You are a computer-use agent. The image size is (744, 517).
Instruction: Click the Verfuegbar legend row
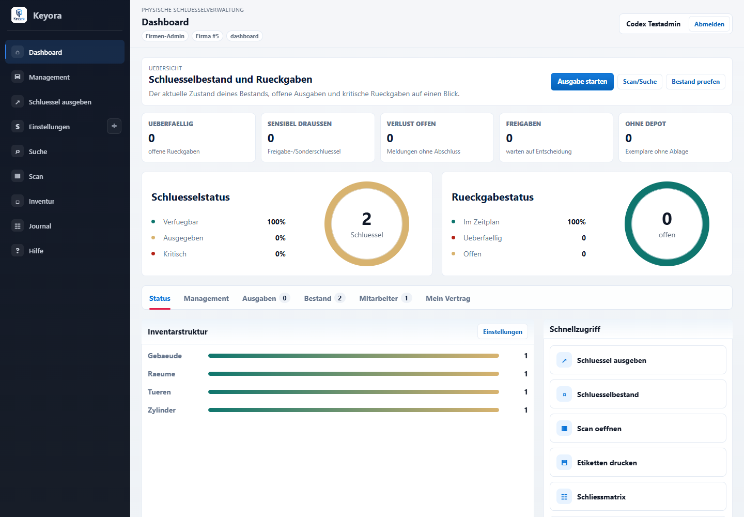coord(219,222)
